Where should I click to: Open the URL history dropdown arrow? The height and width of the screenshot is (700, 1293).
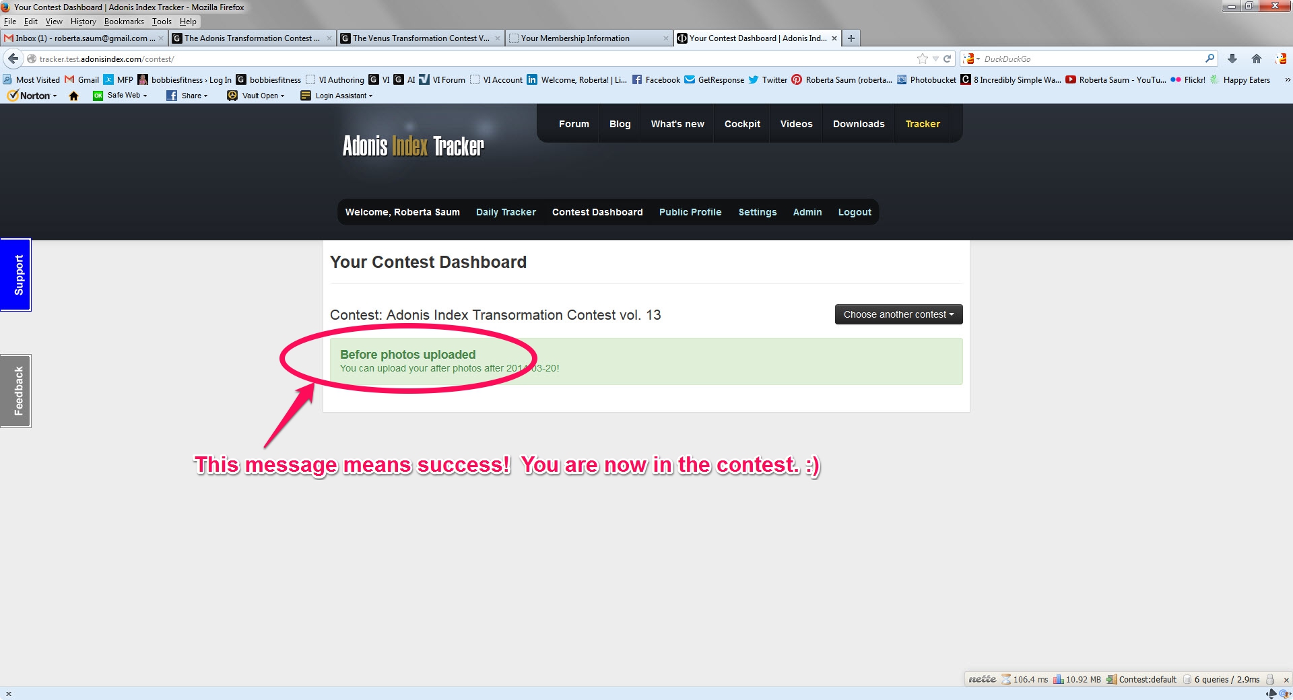(935, 59)
